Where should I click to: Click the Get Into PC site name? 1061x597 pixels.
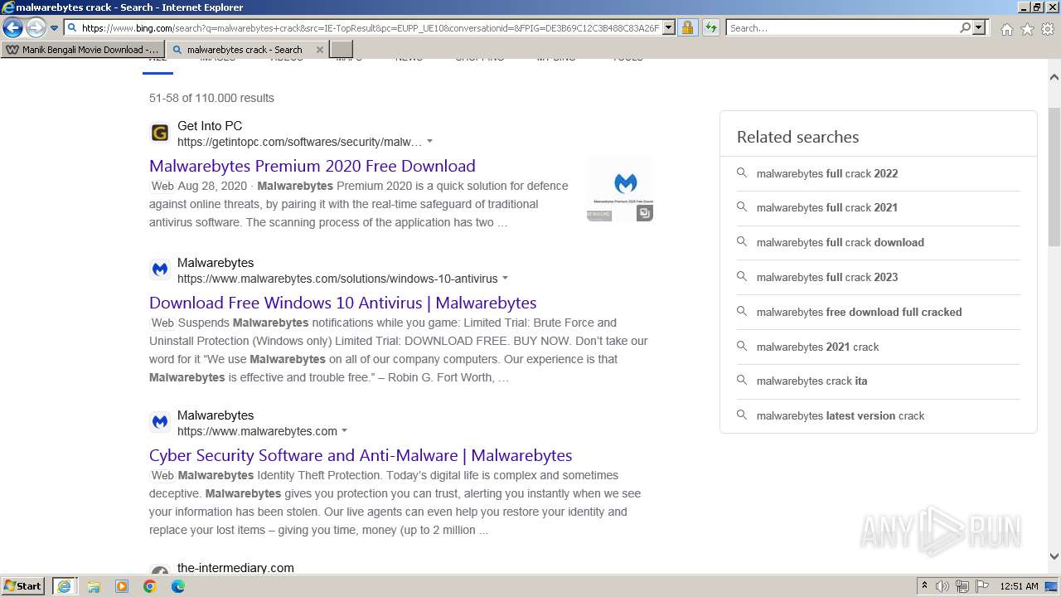210,126
